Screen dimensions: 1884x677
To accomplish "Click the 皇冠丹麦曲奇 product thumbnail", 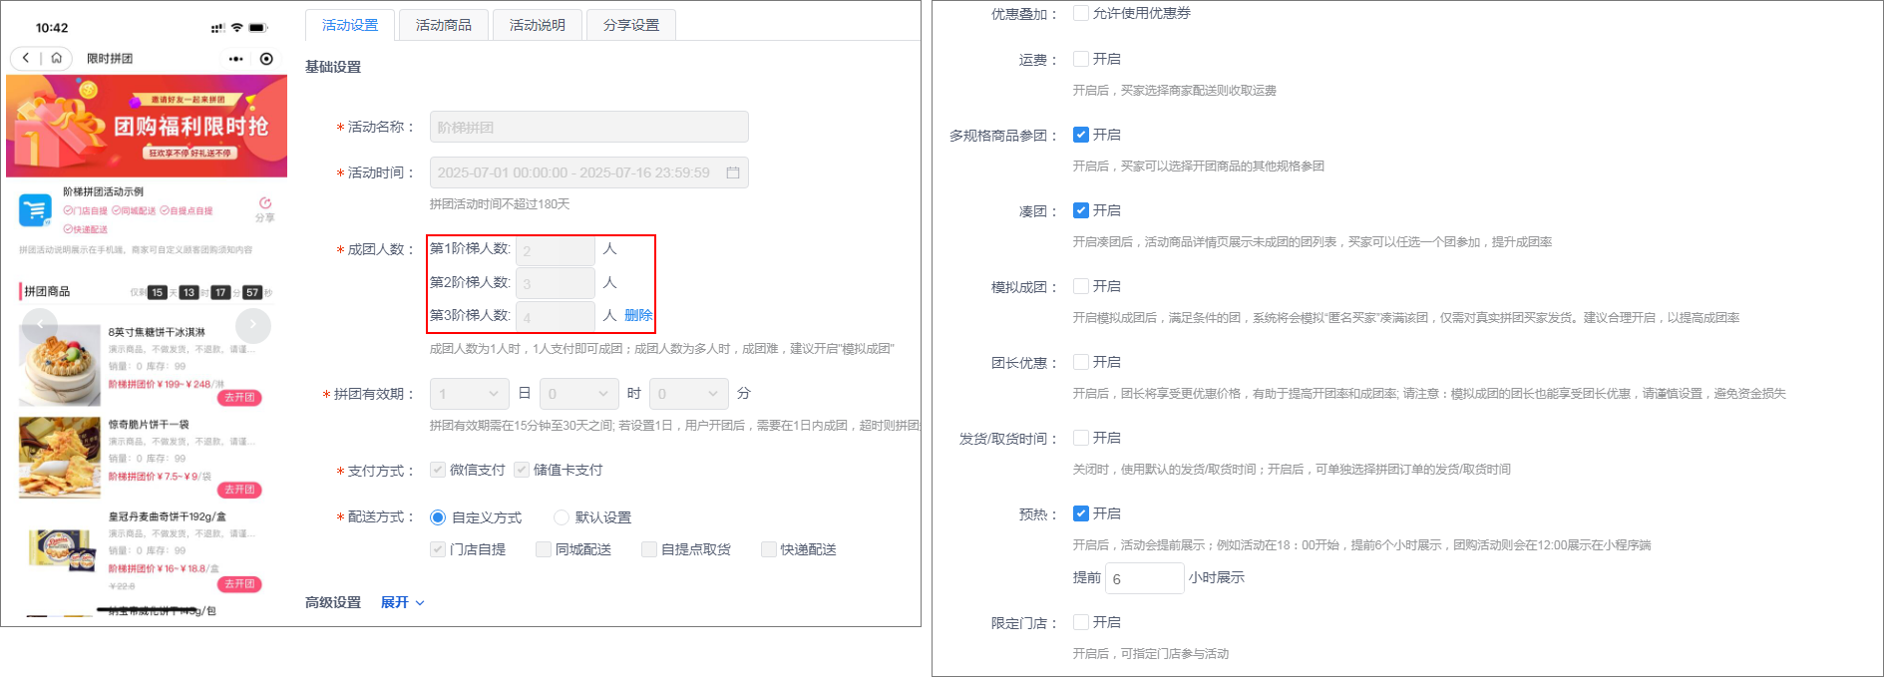I will point(60,550).
